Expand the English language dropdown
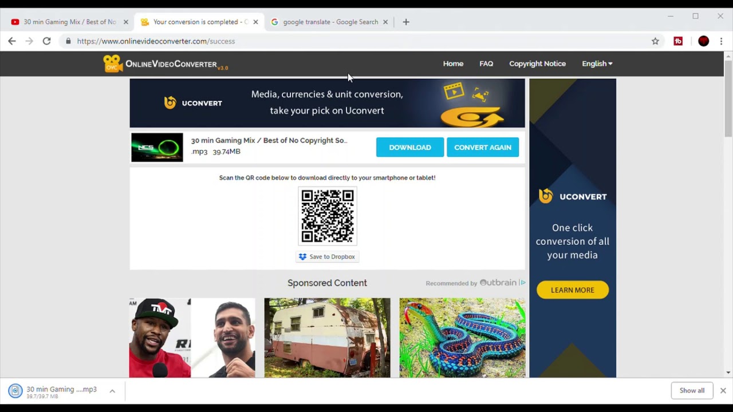Screen dimensions: 733x412 click(x=597, y=64)
